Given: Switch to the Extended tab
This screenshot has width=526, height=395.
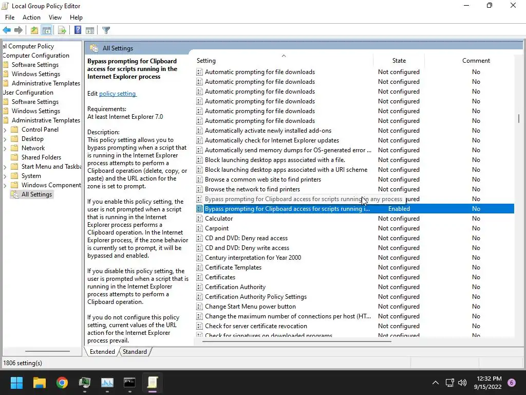Looking at the screenshot, I should [102, 352].
